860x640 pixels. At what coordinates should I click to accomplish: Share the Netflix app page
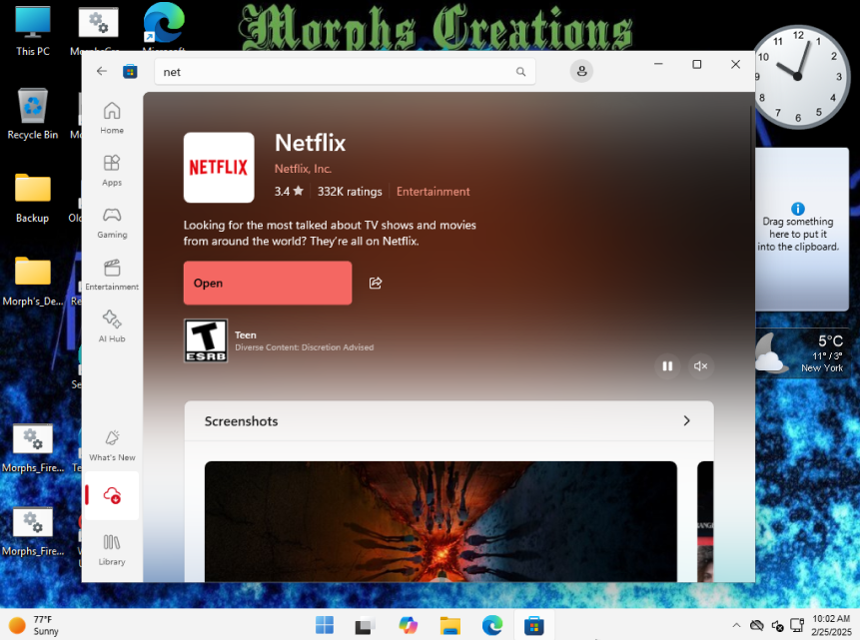pos(376,283)
